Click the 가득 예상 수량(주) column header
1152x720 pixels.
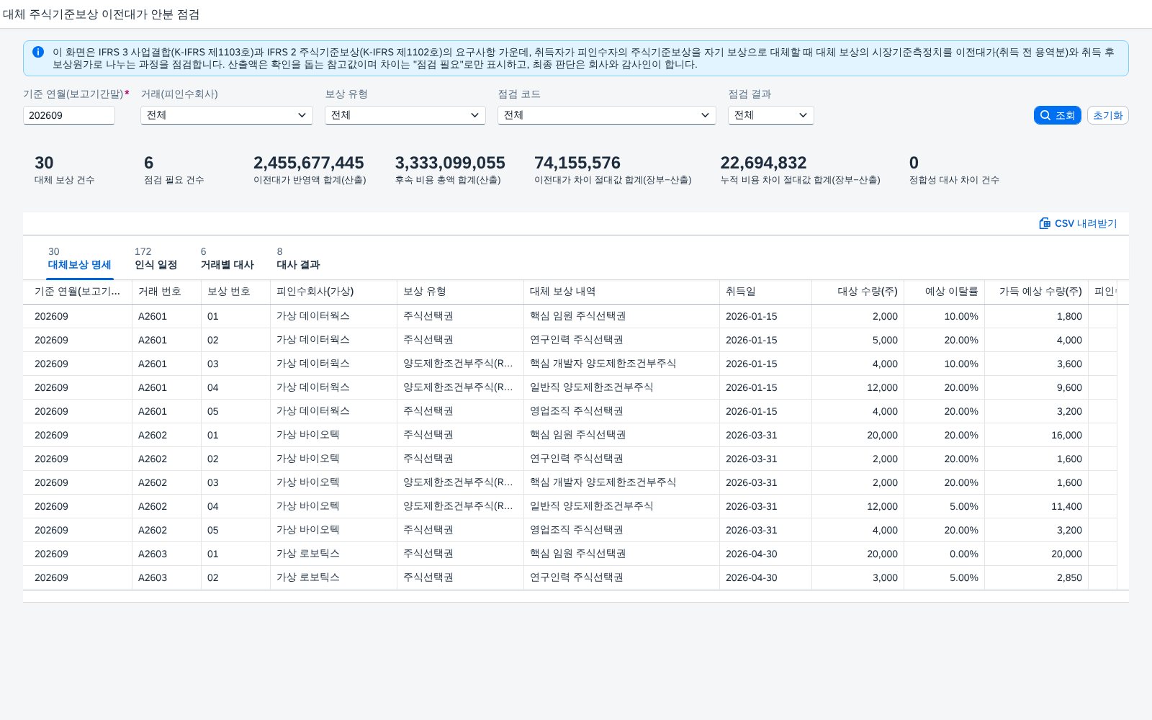click(1037, 292)
